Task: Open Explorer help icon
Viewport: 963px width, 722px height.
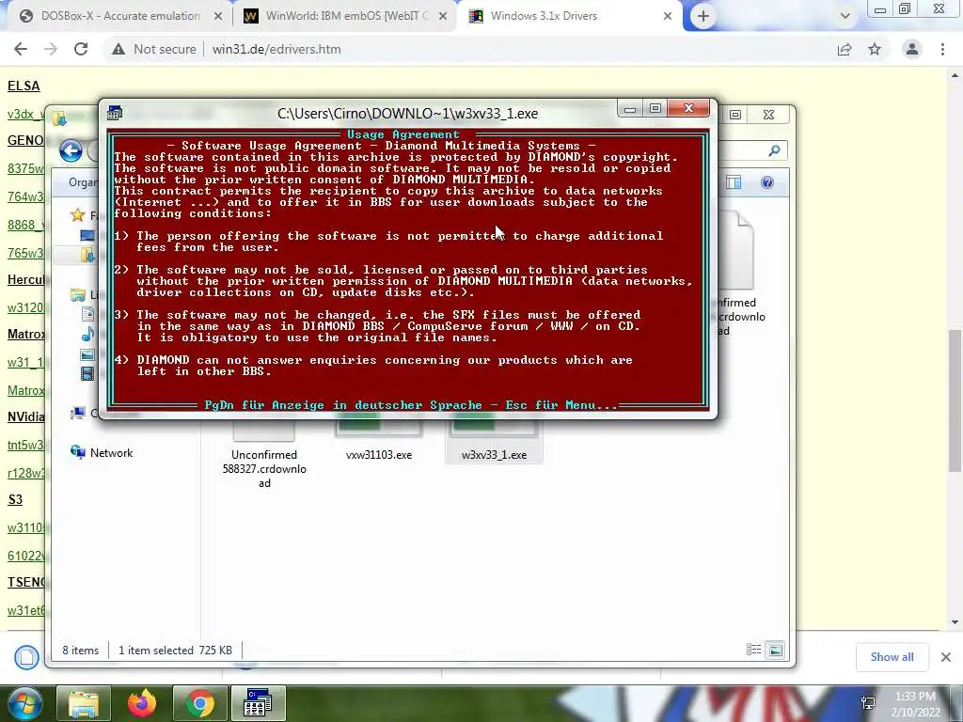Action: 767,182
